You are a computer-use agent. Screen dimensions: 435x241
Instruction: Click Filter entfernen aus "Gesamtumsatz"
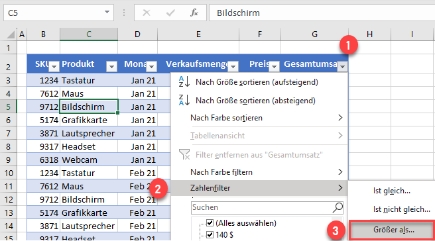(x=259, y=154)
